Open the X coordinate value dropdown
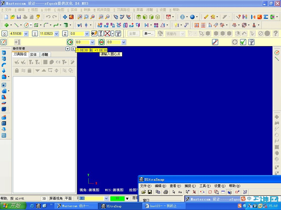Screen dimensions: 281x210 (x=26, y=34)
